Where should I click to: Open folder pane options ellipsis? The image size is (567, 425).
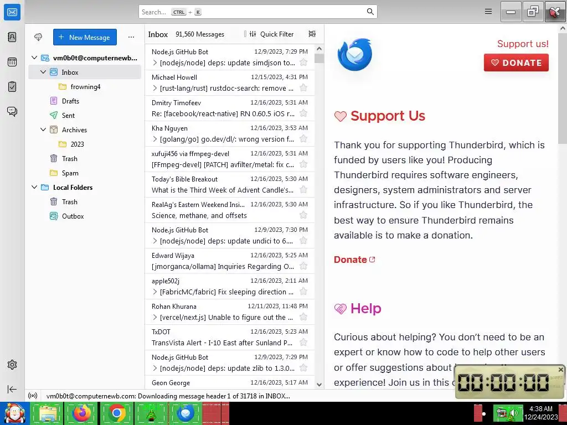pos(131,37)
